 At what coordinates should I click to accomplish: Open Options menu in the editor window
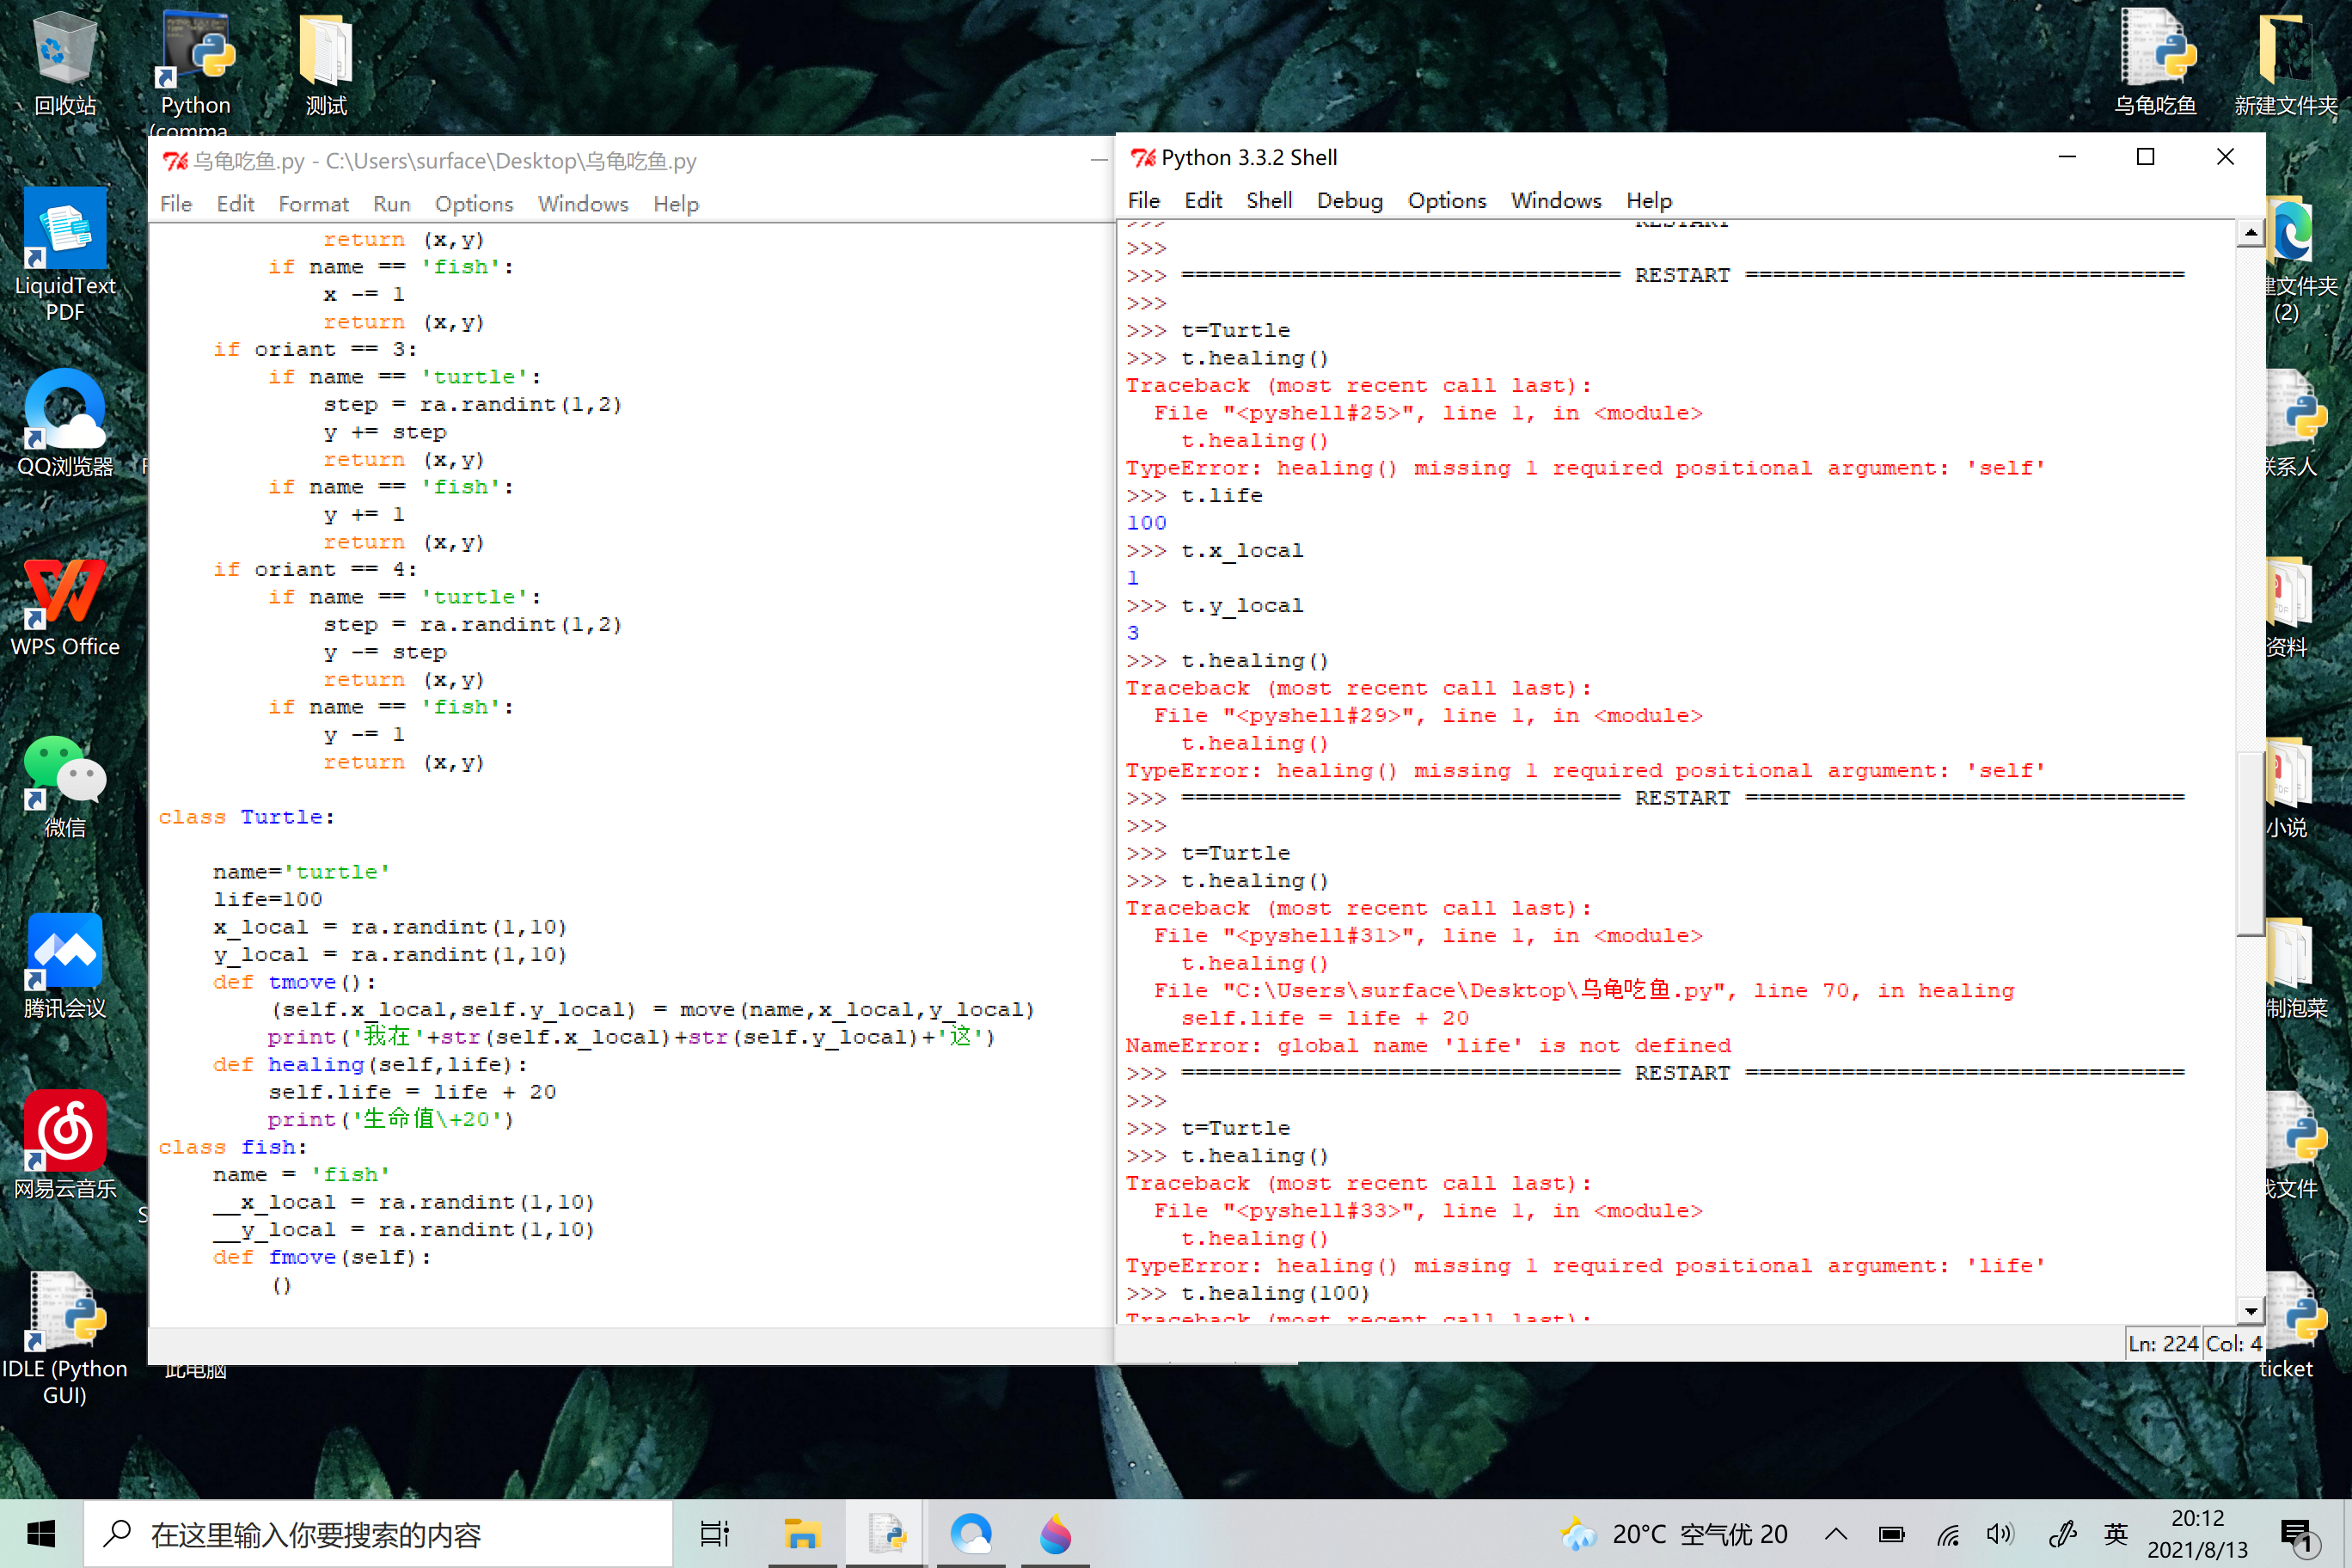click(x=474, y=204)
